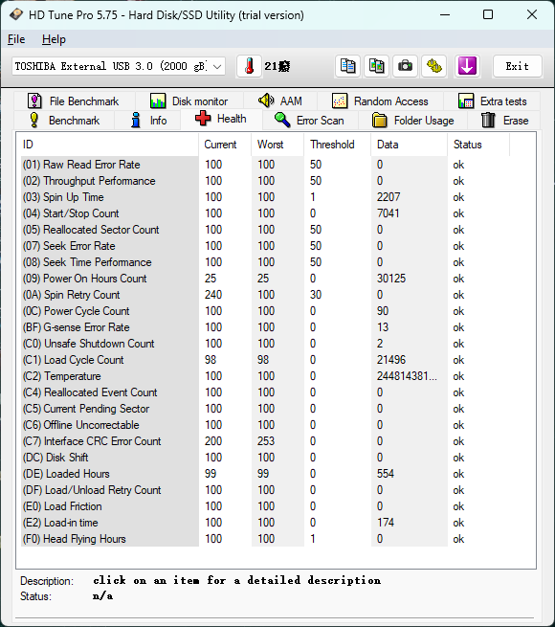Open options via the gear wrench icon
The width and height of the screenshot is (555, 627).
(x=433, y=66)
